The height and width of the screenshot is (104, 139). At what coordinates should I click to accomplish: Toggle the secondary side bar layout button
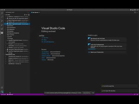pyautogui.click(x=135, y=10)
